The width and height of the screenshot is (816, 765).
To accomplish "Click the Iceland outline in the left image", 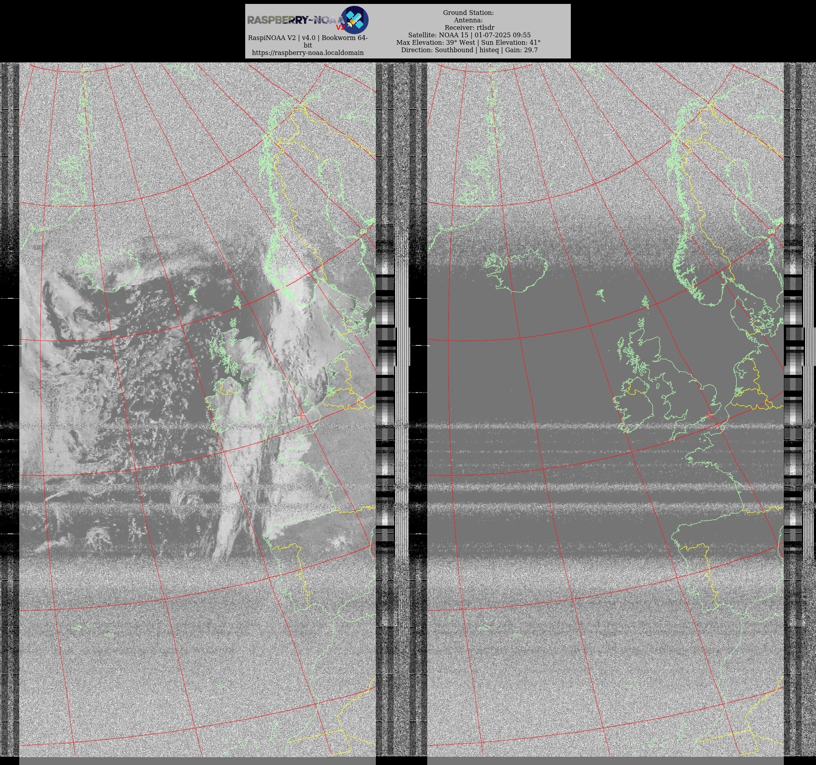I will (x=107, y=270).
